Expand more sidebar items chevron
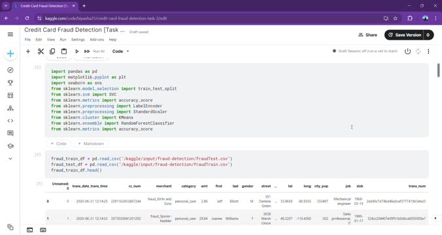Screen dimensions: 442x235 (x=10, y=159)
